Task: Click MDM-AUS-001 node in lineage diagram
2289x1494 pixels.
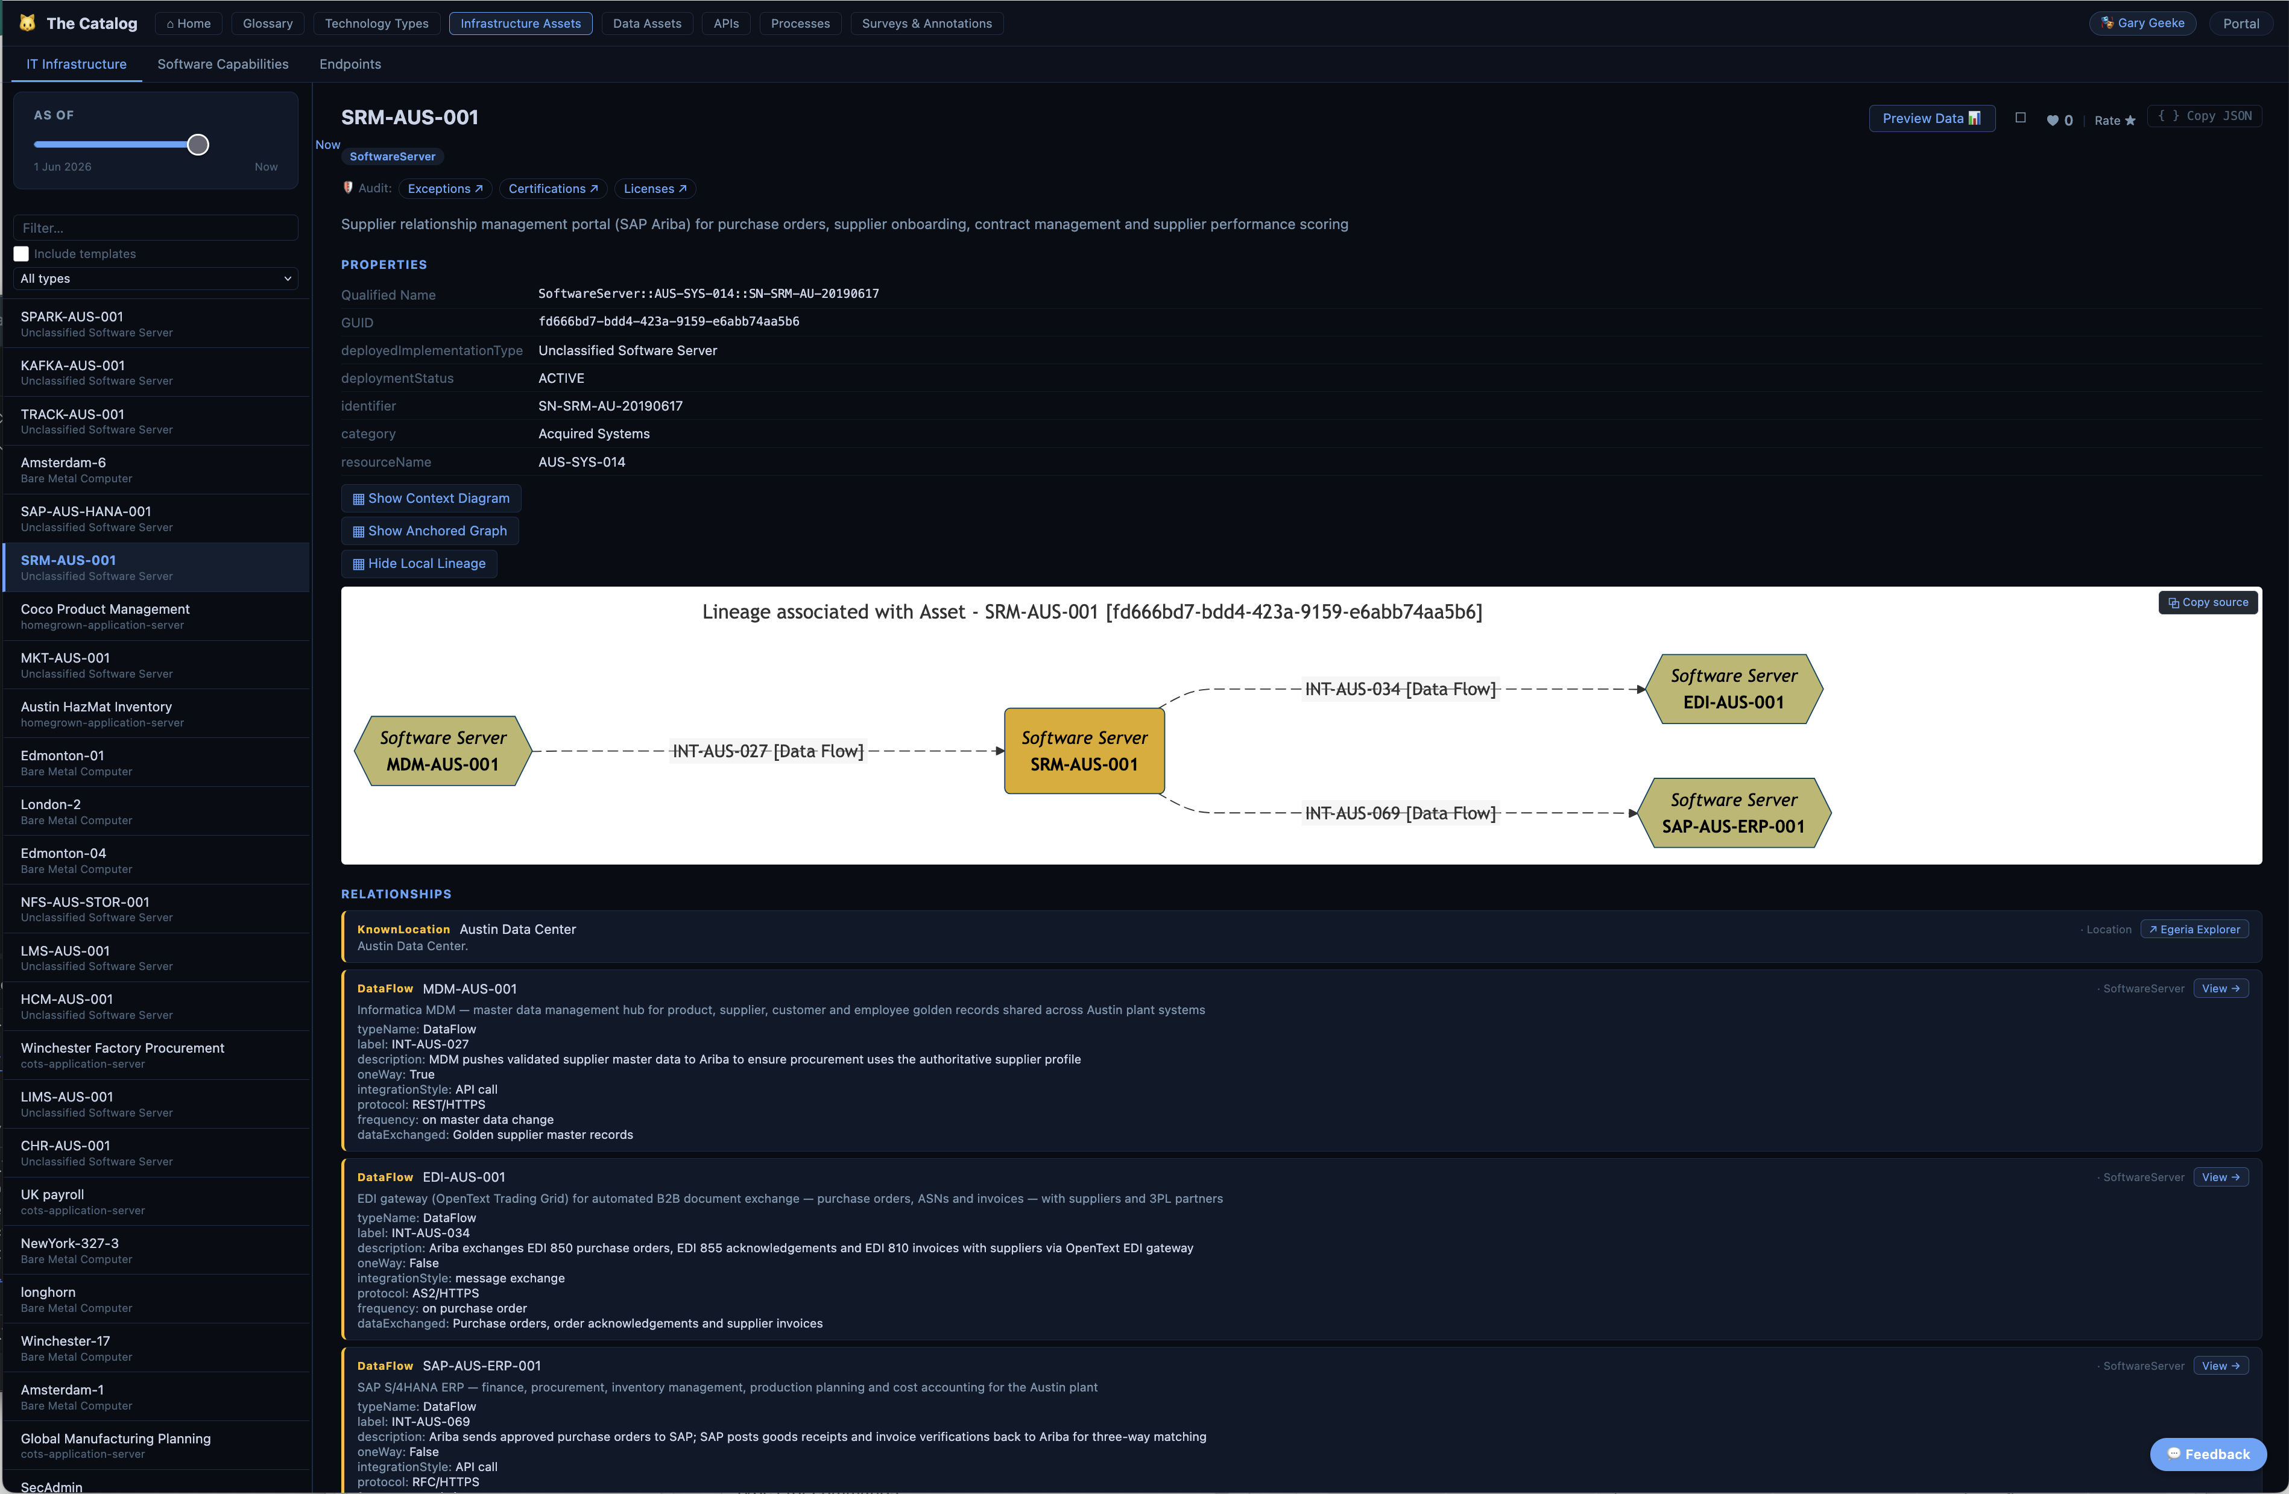Action: click(443, 751)
